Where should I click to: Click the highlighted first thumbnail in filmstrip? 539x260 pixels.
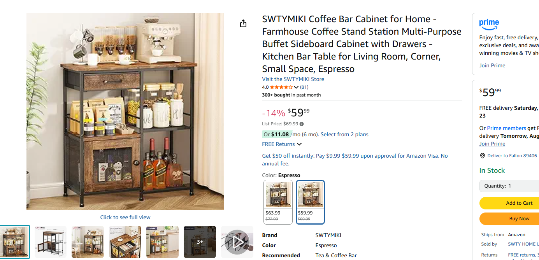pos(14,242)
